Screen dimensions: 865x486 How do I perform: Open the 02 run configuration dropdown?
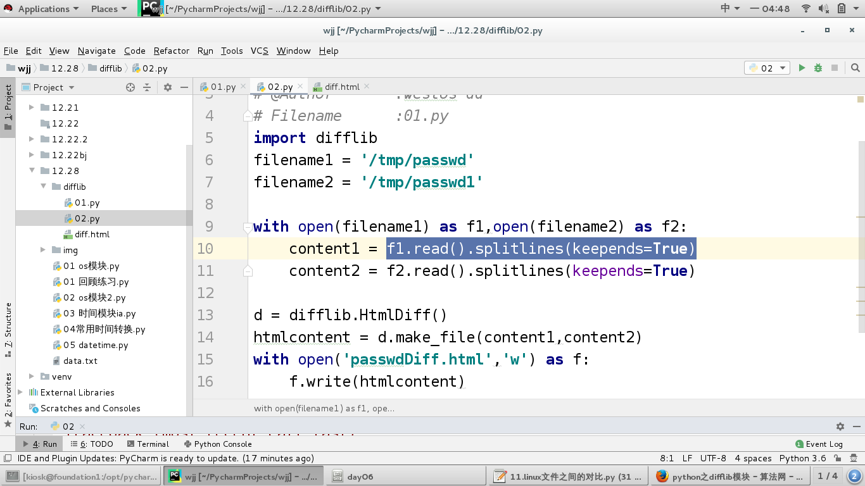pyautogui.click(x=767, y=68)
